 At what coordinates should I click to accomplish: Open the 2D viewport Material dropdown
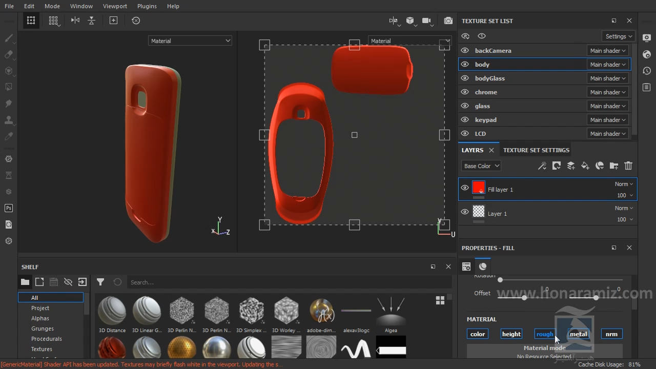coord(409,41)
